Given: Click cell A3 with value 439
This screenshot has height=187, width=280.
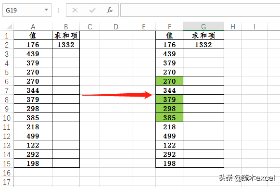Looking at the screenshot, I should coord(33,53).
